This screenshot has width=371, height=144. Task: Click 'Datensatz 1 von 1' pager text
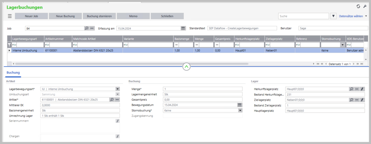[x=339, y=64]
